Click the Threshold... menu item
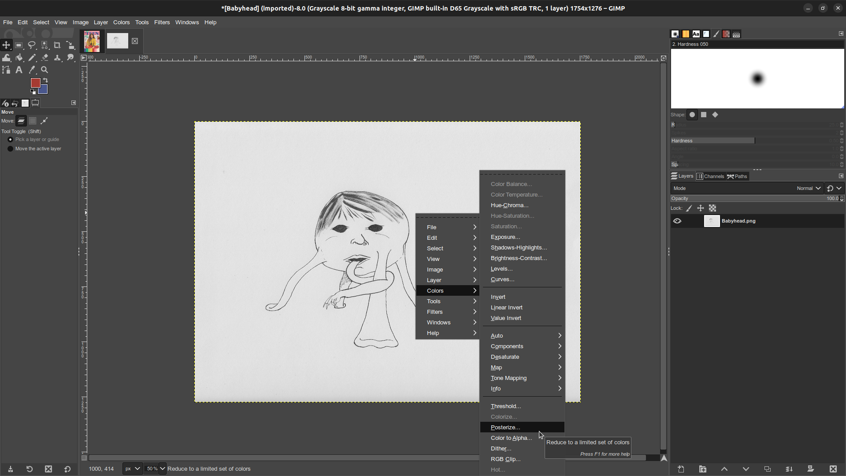 (x=505, y=406)
